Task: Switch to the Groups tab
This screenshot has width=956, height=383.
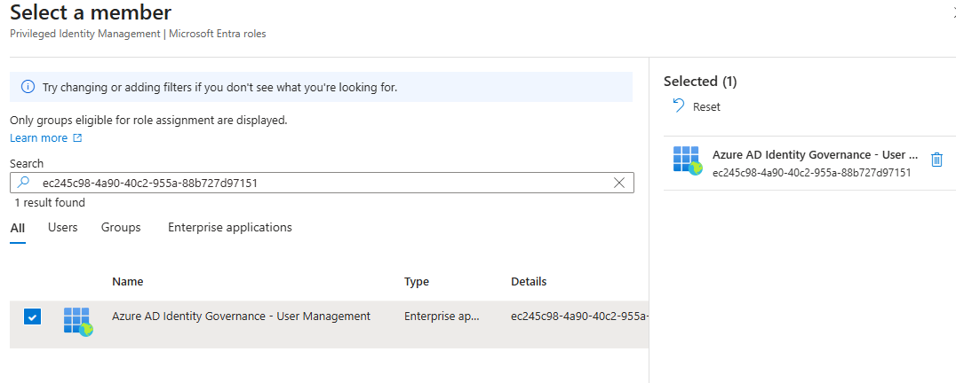Action: (x=121, y=227)
